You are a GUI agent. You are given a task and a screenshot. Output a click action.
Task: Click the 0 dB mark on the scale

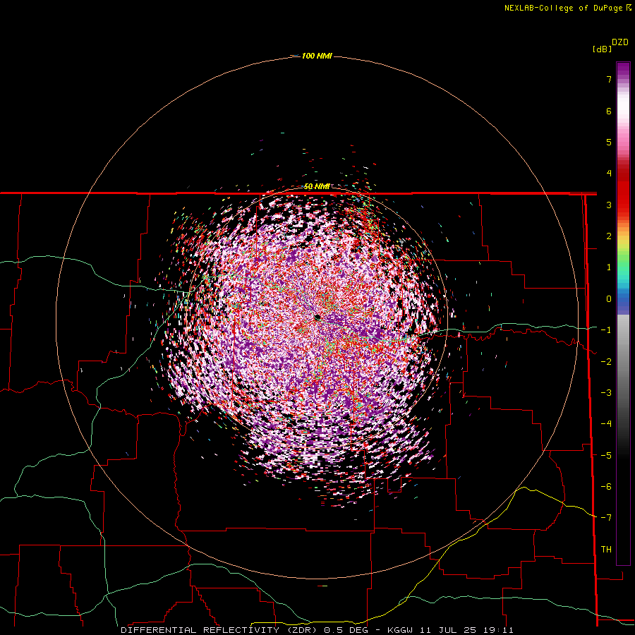point(609,299)
